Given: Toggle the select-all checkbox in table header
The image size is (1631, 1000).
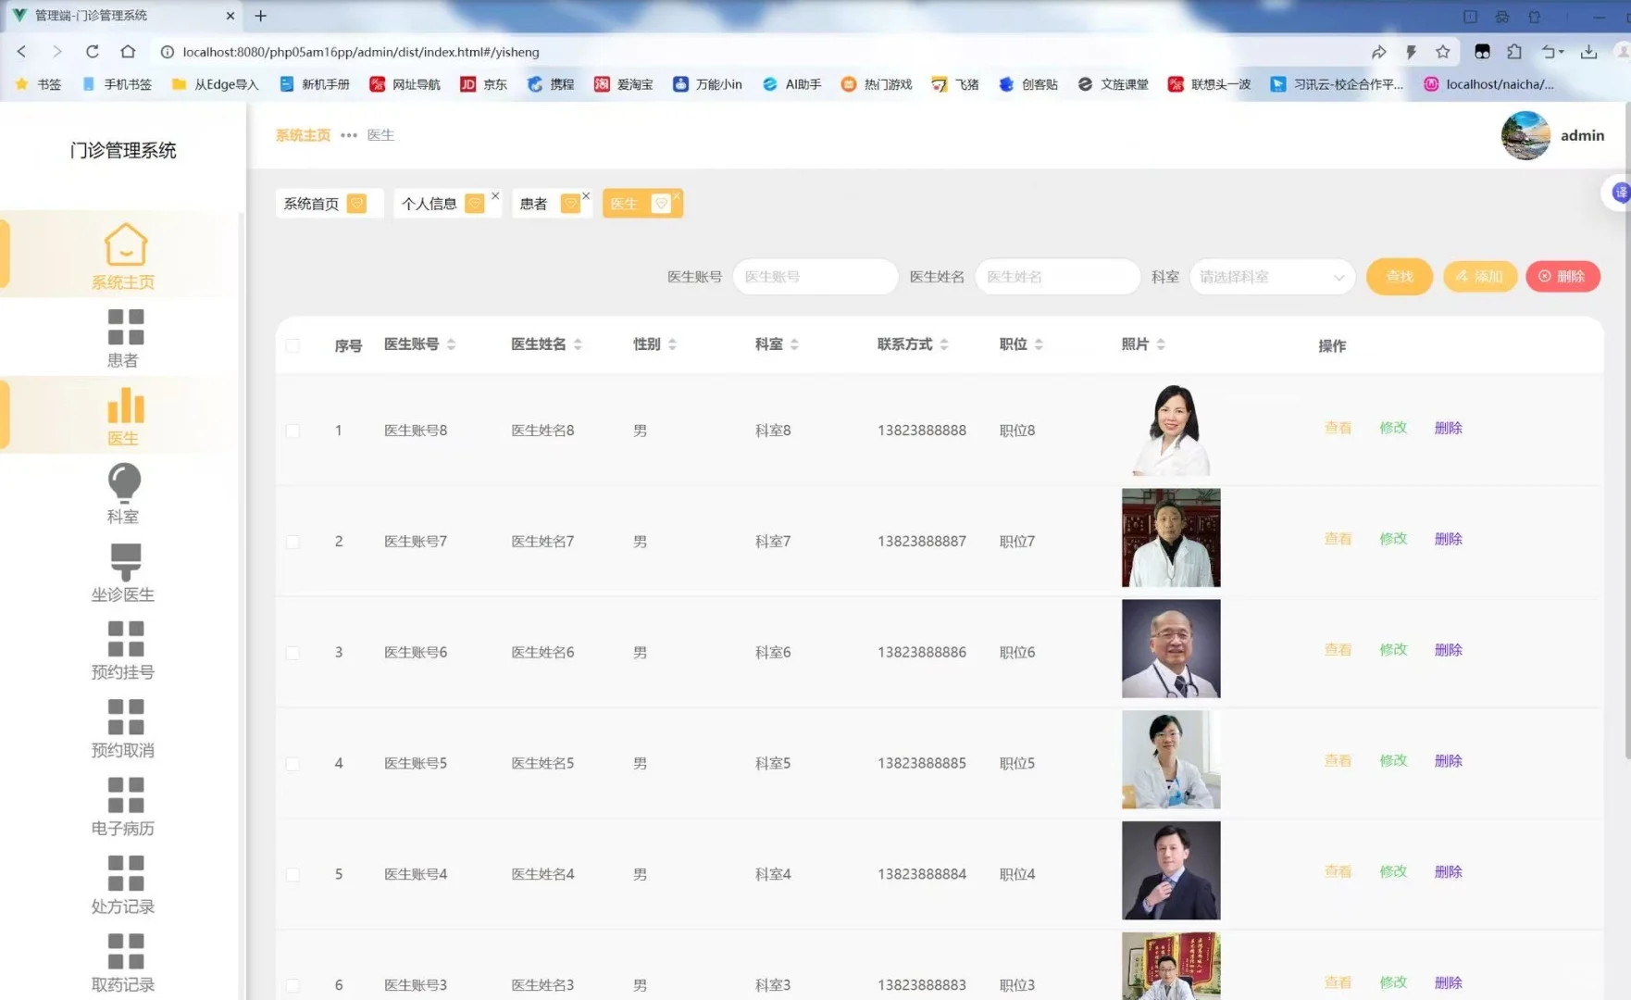Looking at the screenshot, I should [293, 345].
